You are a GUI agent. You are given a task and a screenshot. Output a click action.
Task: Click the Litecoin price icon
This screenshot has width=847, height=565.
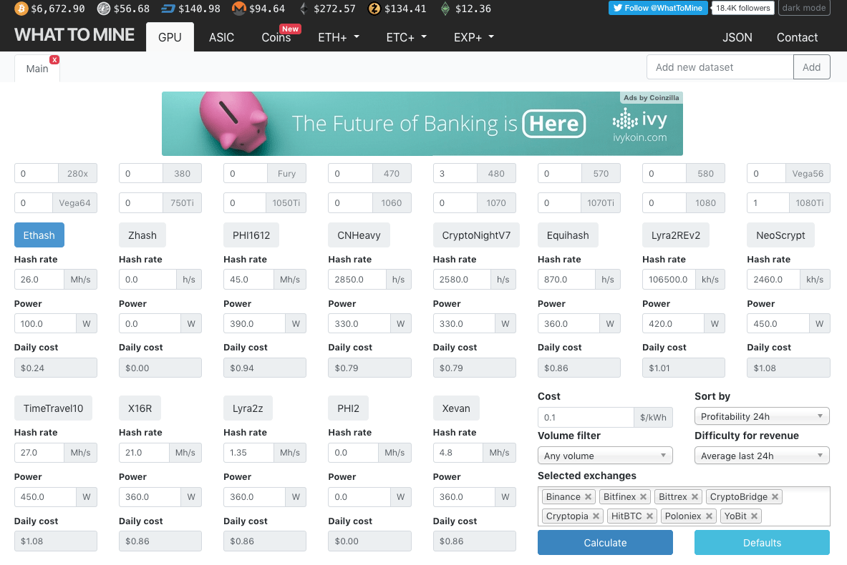pyautogui.click(x=103, y=9)
